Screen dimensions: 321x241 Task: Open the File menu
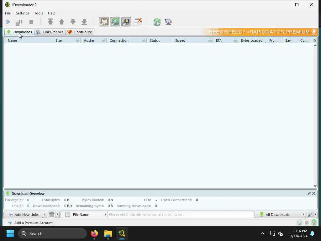point(8,13)
